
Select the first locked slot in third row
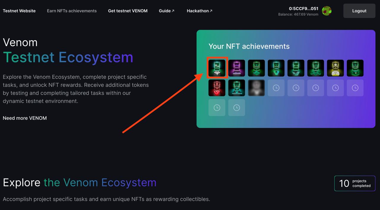(217, 108)
